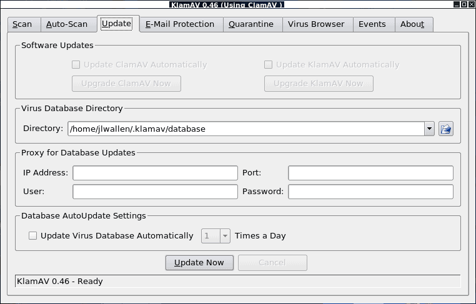
Task: Click the browse folder icon beside Directory
Action: [445, 129]
